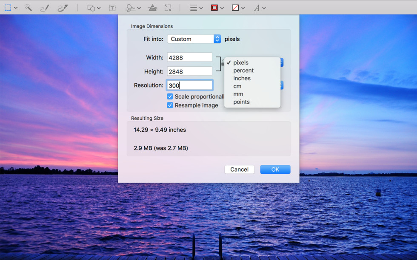Open the Shape Style line thickness dropdown

point(196,8)
